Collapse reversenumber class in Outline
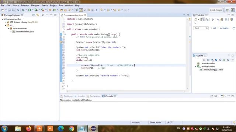The width and height of the screenshot is (236, 132). pos(195,67)
